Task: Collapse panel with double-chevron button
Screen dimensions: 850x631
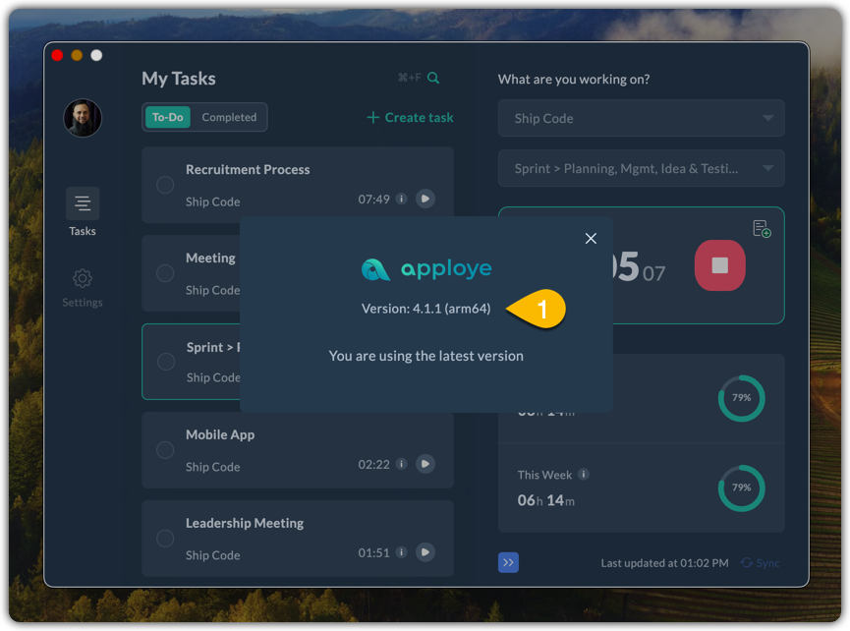Action: [x=508, y=563]
